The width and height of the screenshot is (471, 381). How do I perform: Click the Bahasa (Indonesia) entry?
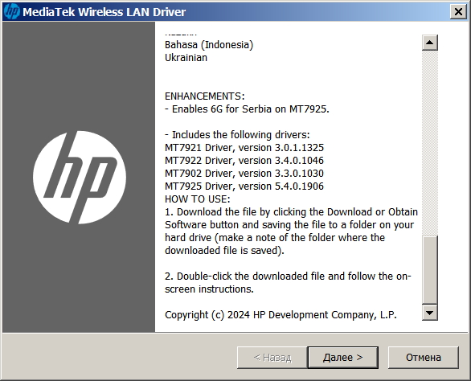pos(209,45)
